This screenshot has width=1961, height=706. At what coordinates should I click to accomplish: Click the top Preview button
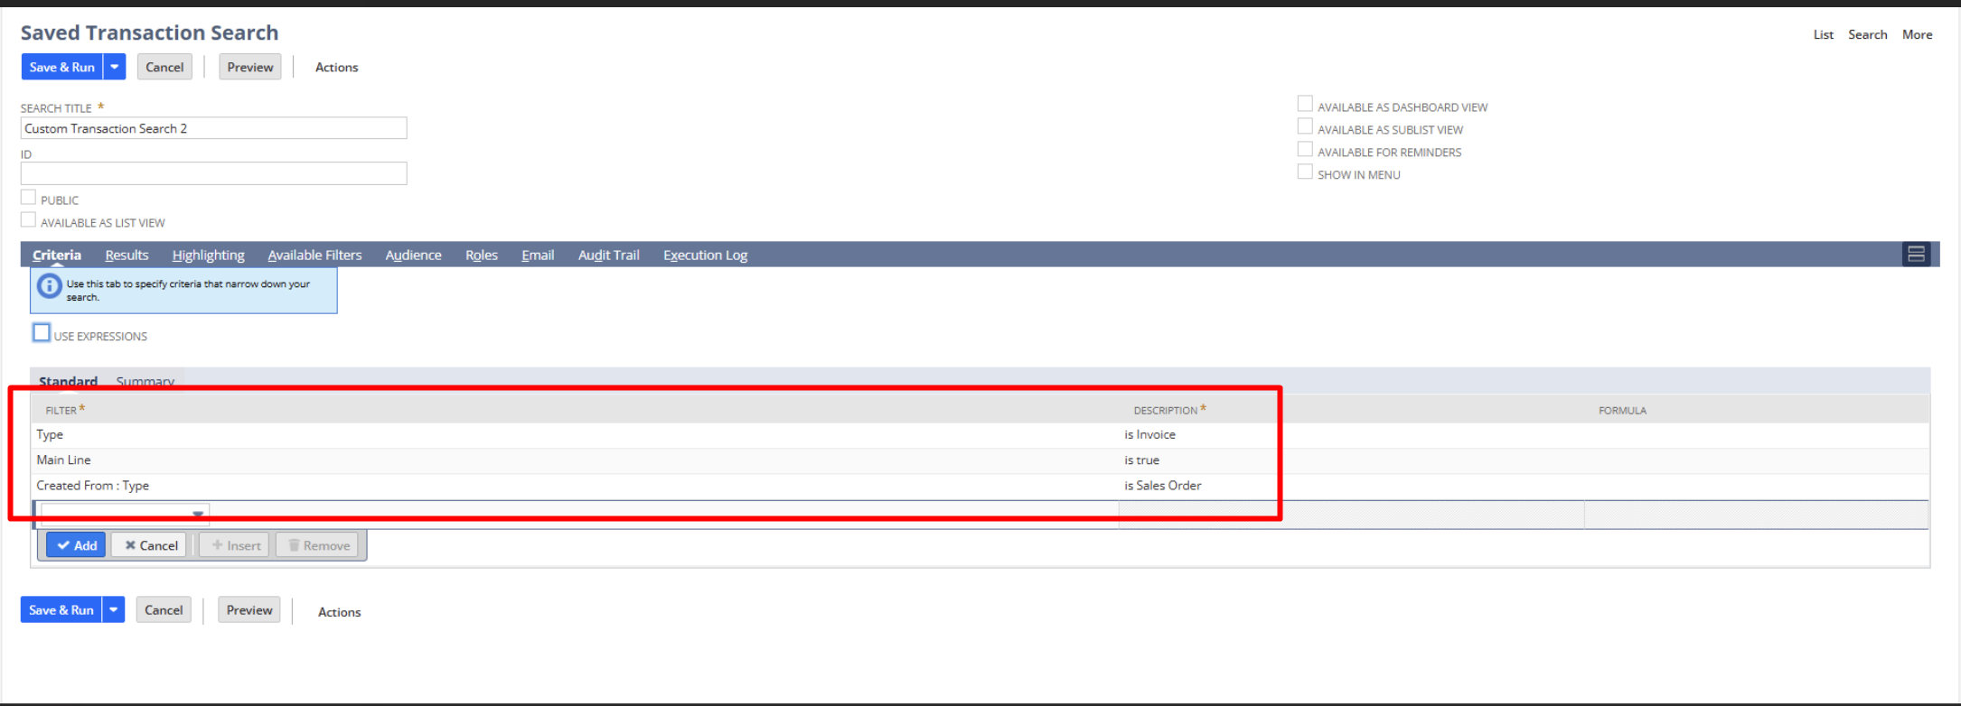pos(250,67)
